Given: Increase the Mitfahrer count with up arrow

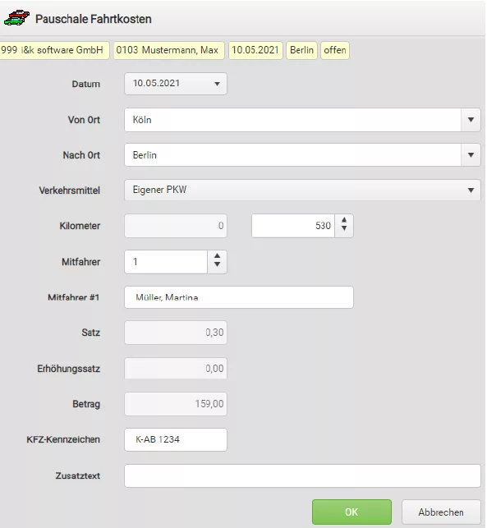Looking at the screenshot, I should pos(218,256).
